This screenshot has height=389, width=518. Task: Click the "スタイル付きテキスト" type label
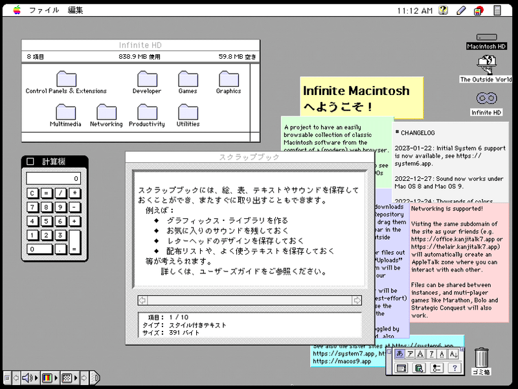tap(197, 325)
